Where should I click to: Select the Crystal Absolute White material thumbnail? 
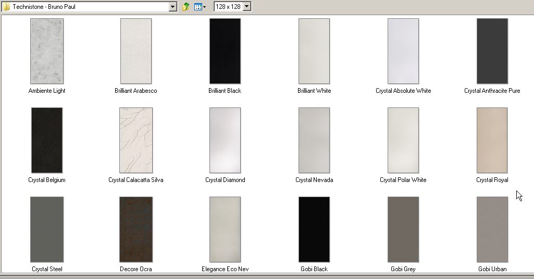tap(403, 51)
